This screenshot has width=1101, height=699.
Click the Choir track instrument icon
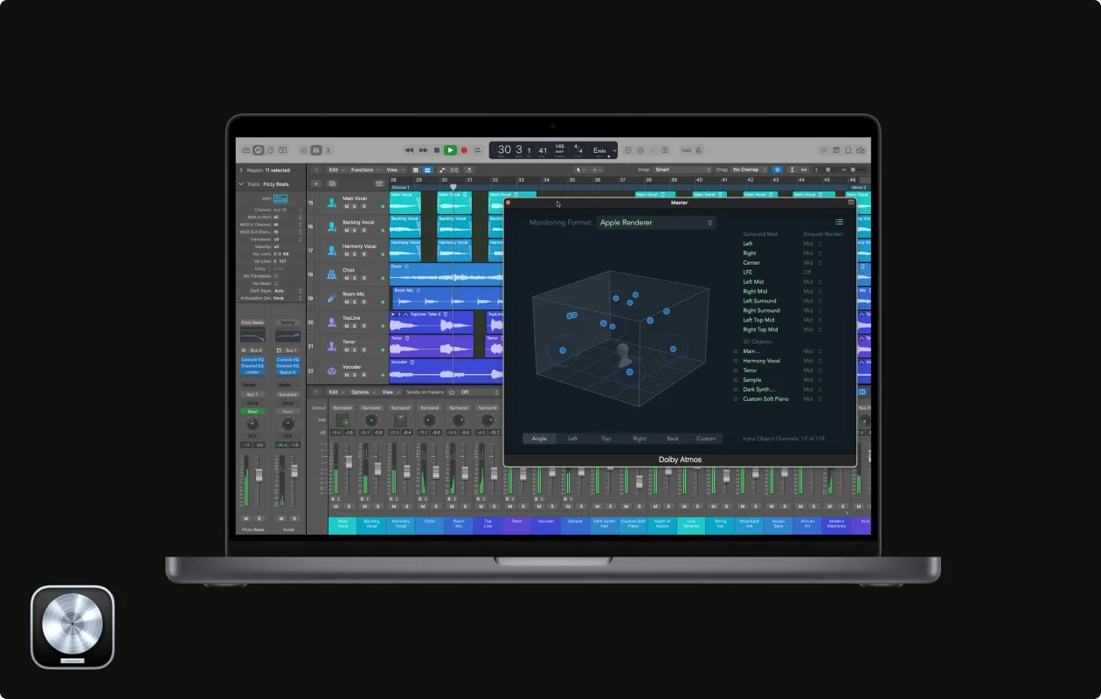[331, 274]
